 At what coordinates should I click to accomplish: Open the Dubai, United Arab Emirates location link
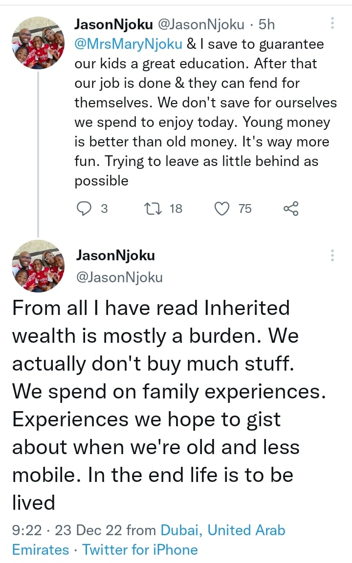pyautogui.click(x=222, y=530)
